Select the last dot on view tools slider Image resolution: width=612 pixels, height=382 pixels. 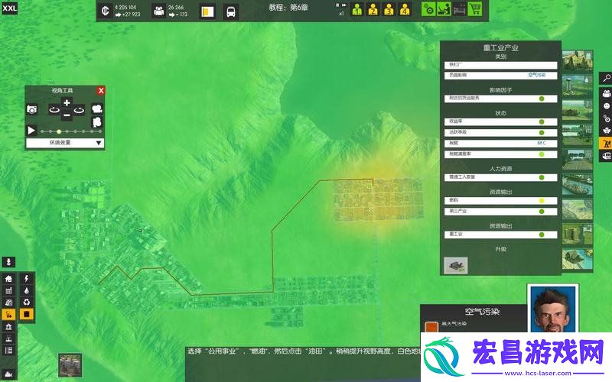click(x=100, y=131)
